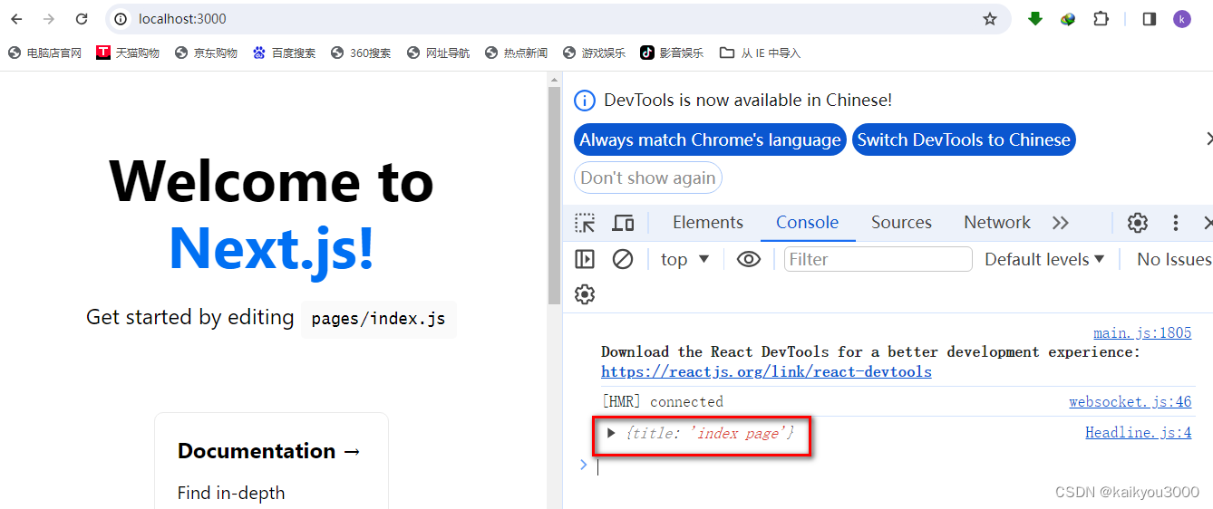The width and height of the screenshot is (1213, 509).
Task: Click the pages/index.js code text
Action: (379, 320)
